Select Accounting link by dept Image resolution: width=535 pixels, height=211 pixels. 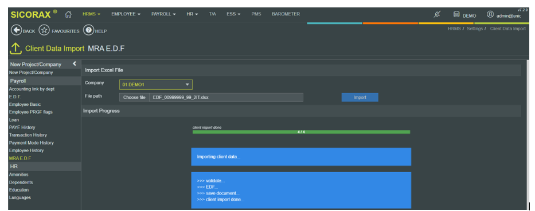click(32, 89)
